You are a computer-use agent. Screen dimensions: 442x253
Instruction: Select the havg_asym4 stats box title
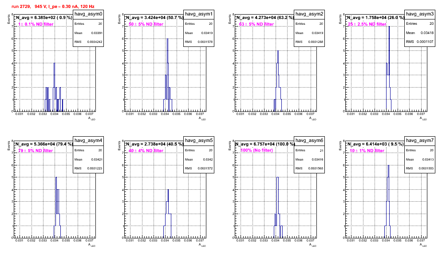[x=88, y=140]
